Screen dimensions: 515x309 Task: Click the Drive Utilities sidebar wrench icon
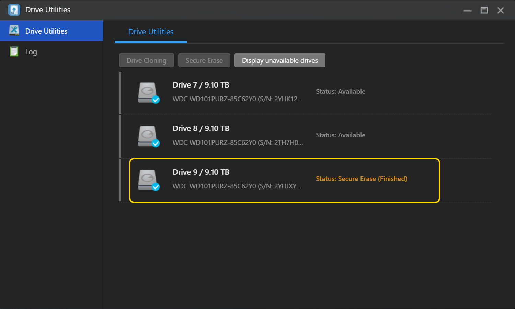coord(14,31)
